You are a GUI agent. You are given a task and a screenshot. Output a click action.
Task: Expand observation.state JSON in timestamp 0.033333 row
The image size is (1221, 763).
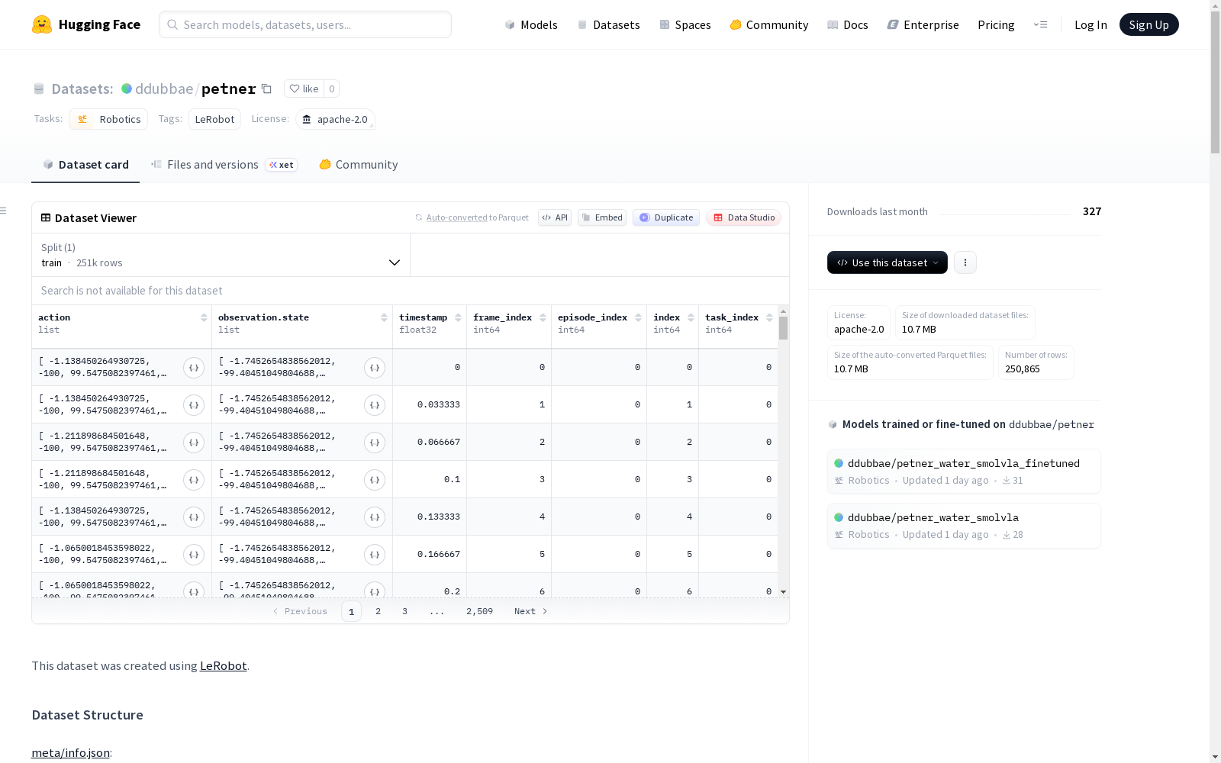click(x=375, y=405)
